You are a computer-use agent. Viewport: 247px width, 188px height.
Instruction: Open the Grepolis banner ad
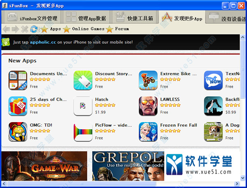(x=128, y=166)
